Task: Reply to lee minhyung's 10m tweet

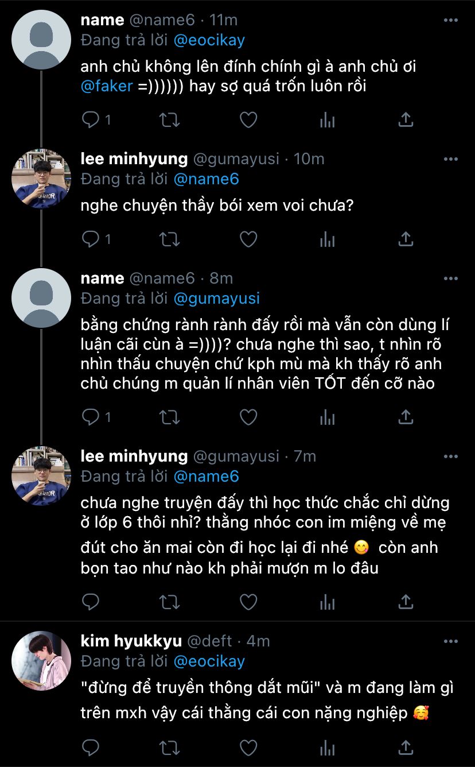Action: pyautogui.click(x=91, y=239)
